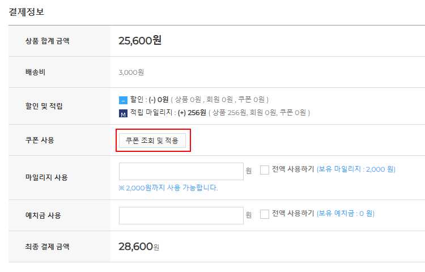425x272 pixels.
Task: Enable 전액 사용하기 checkbox for mileage
Action: coord(265,169)
